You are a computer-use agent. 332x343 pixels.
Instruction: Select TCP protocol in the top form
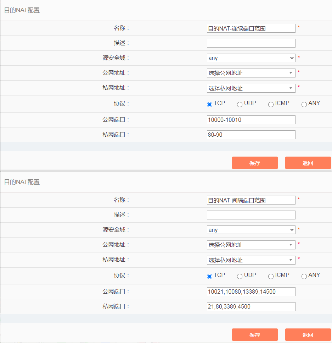click(209, 104)
